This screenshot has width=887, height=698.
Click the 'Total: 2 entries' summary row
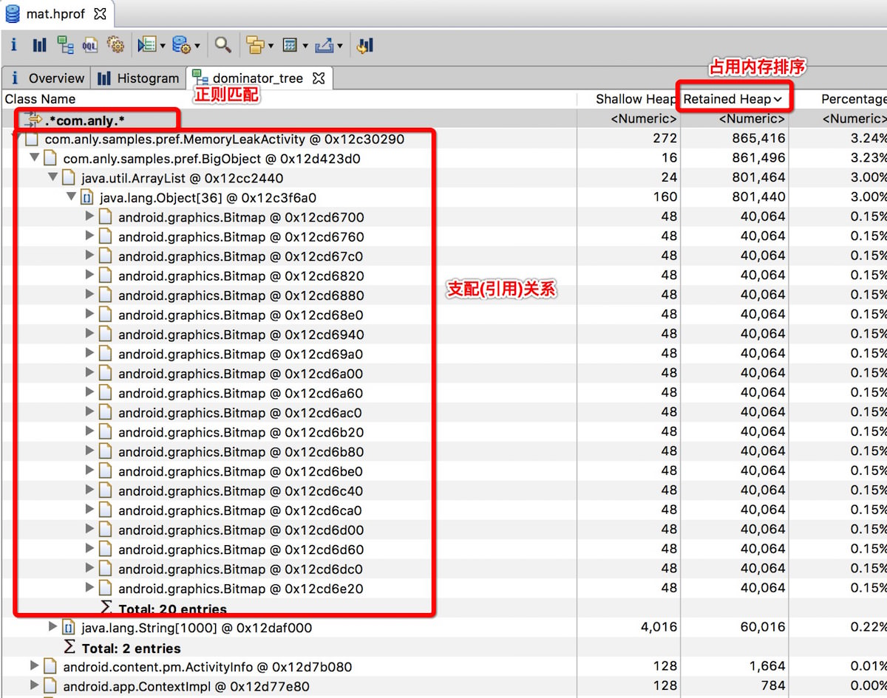(x=443, y=648)
